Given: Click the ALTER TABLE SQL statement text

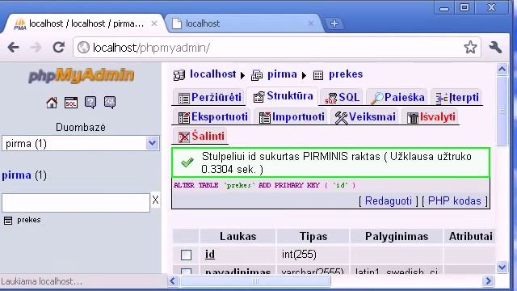Looking at the screenshot, I should [264, 185].
